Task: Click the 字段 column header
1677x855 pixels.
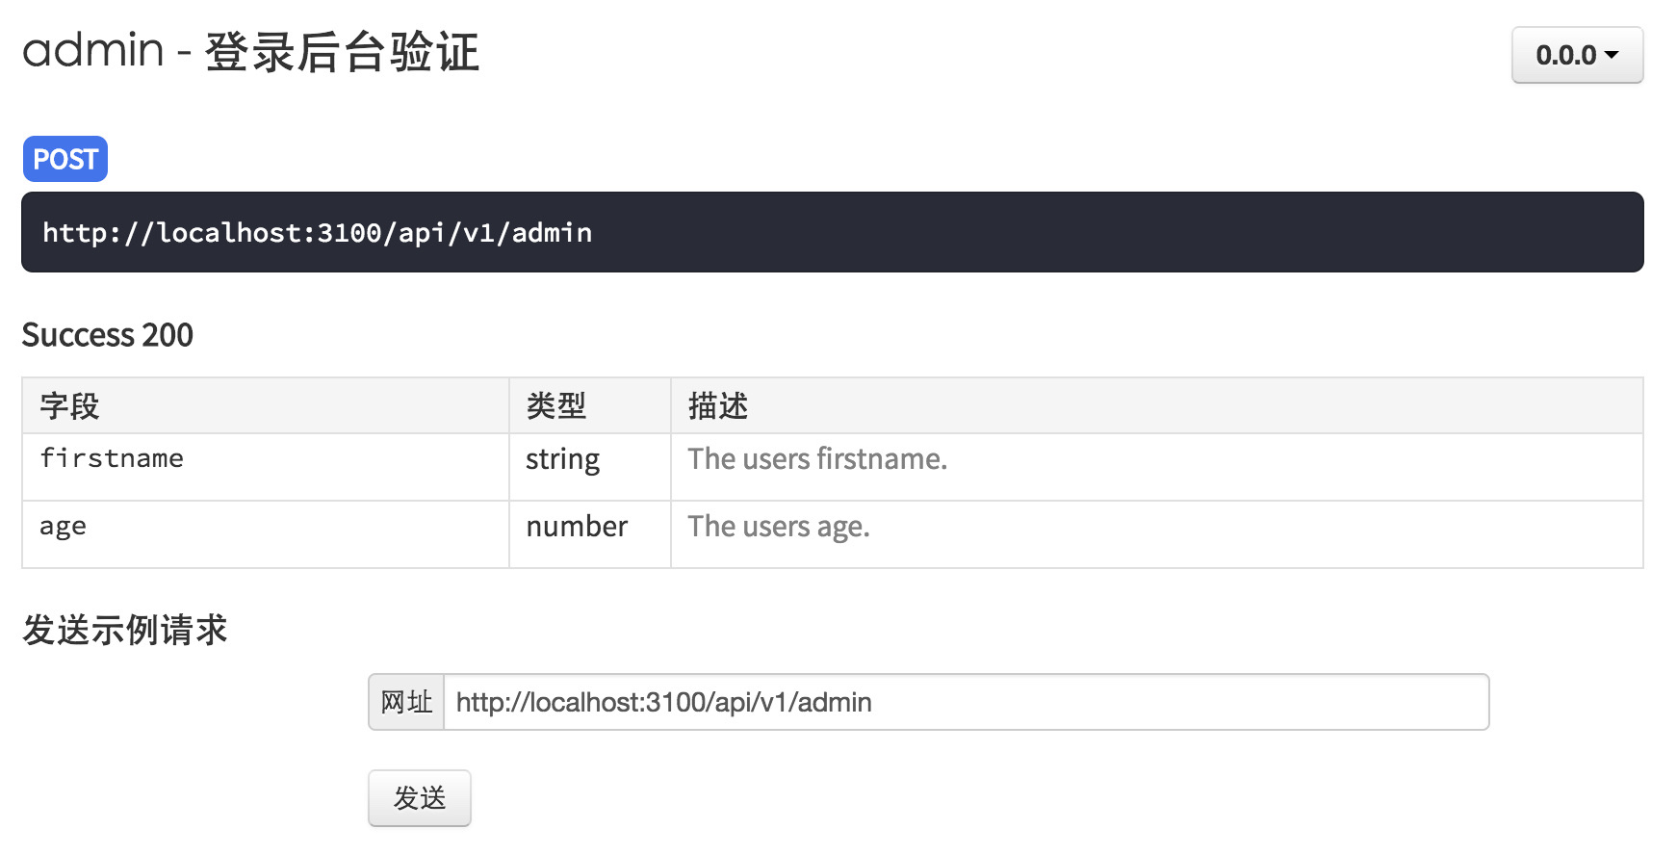Action: coord(69,406)
